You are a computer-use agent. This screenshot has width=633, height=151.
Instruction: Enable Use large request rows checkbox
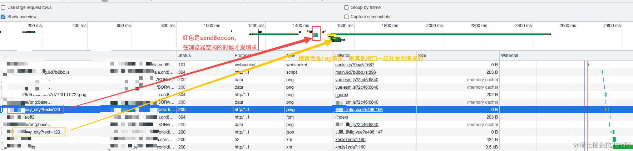point(3,7)
